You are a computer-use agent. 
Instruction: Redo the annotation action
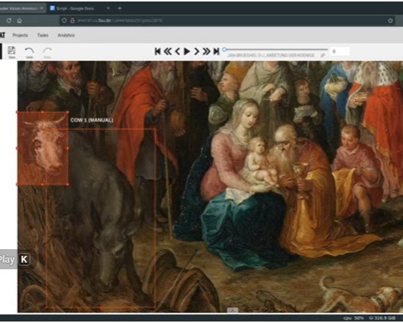(x=47, y=52)
